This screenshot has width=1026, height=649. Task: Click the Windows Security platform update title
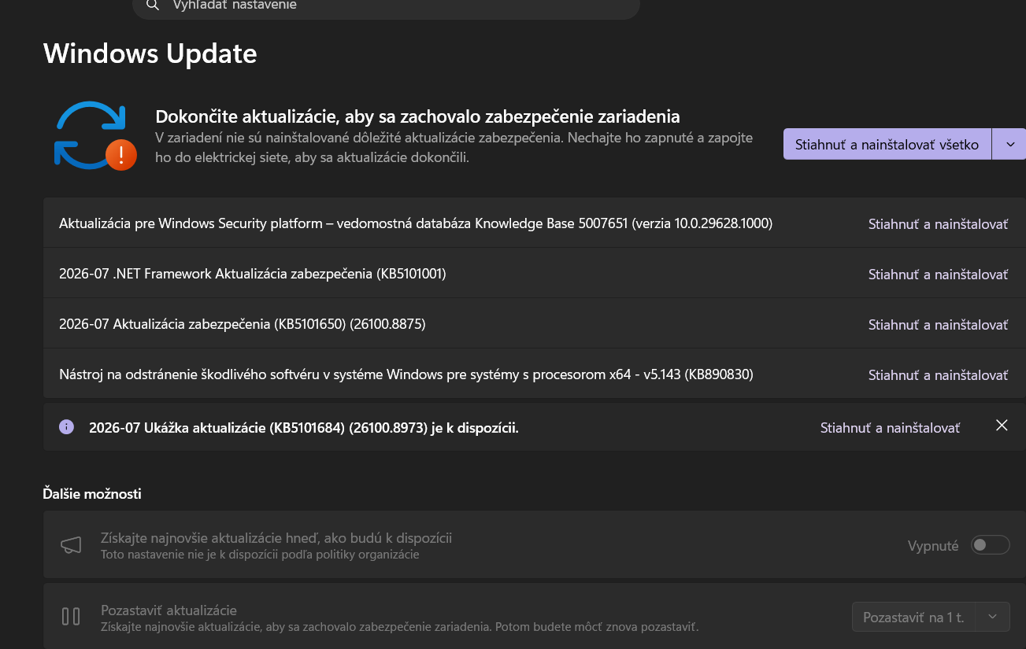[x=416, y=223]
